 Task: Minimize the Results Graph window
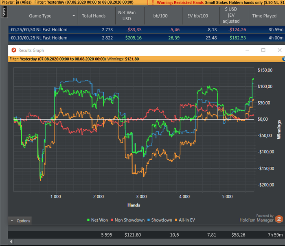pyautogui.click(x=247, y=50)
